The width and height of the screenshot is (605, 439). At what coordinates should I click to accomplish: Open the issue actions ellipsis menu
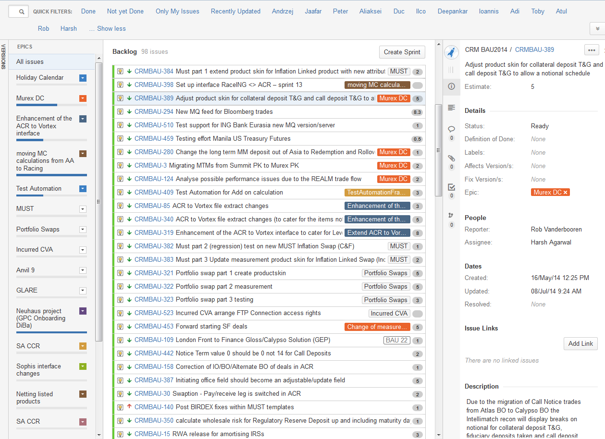592,50
